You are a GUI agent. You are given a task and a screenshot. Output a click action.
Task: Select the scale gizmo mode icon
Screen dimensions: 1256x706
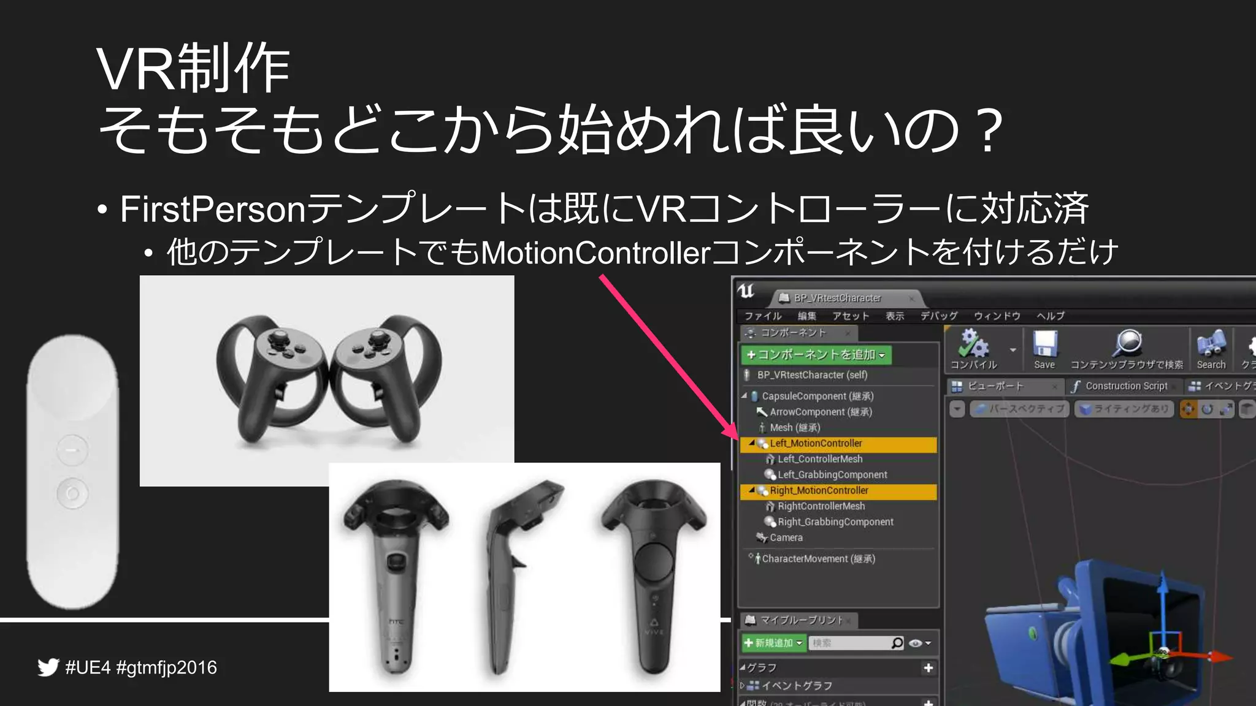pyautogui.click(x=1226, y=409)
